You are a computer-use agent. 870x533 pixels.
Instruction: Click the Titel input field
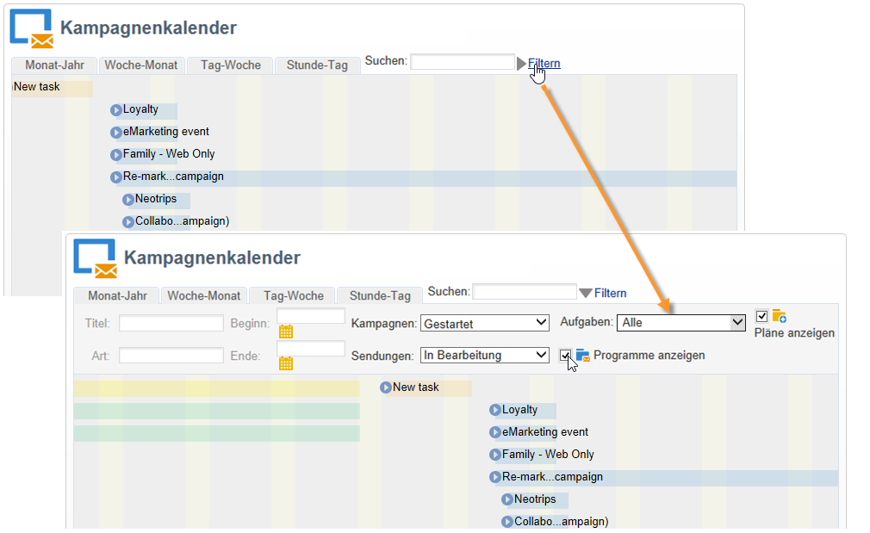[171, 324]
